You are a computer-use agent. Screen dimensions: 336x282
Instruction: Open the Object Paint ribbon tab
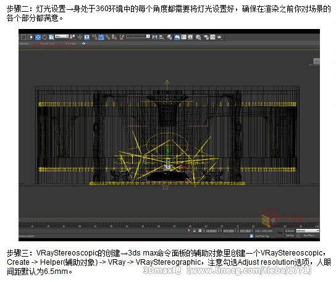(x=47, y=44)
